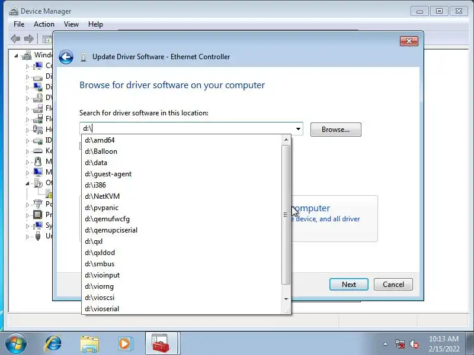Select d:\viorng from suggestions
The width and height of the screenshot is (474, 355).
click(182, 286)
